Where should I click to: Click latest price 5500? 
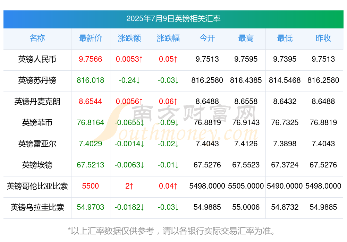[91, 186]
